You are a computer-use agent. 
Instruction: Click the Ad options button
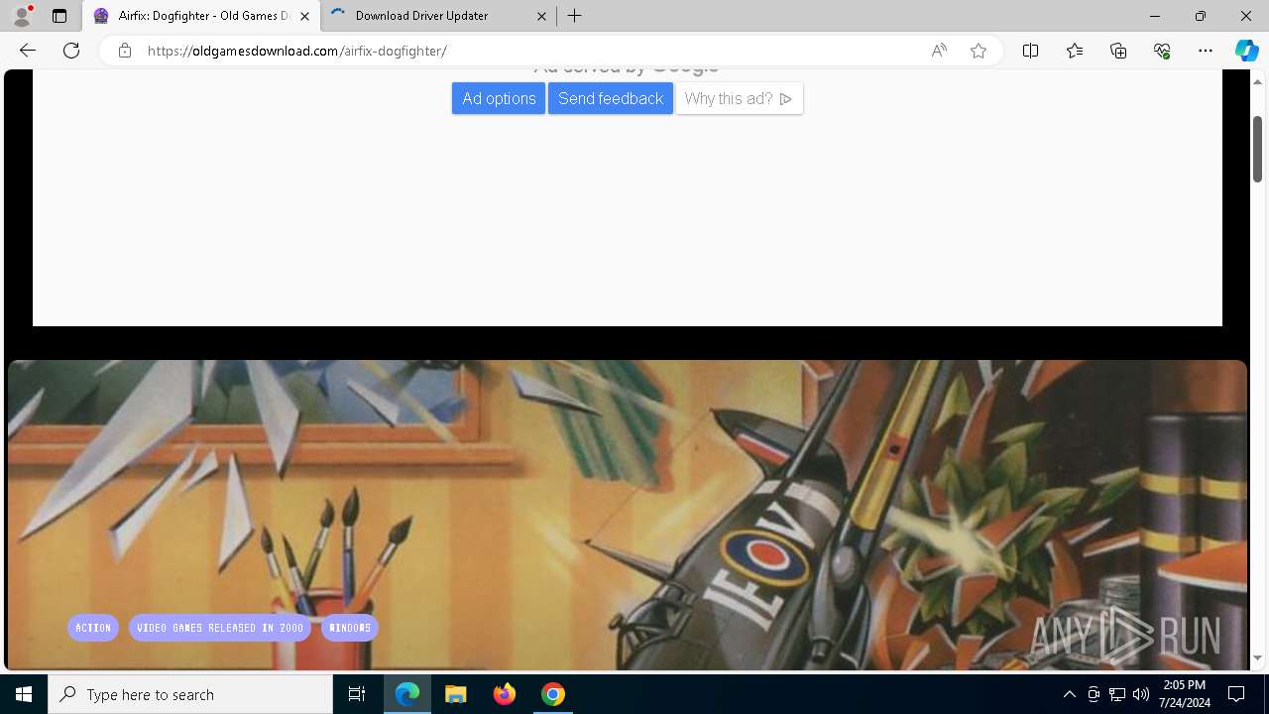point(499,98)
